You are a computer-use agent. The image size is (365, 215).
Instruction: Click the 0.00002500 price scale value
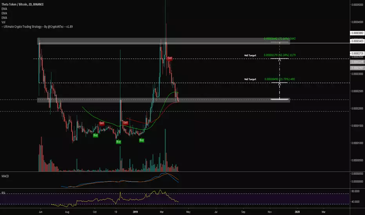coord(357,91)
